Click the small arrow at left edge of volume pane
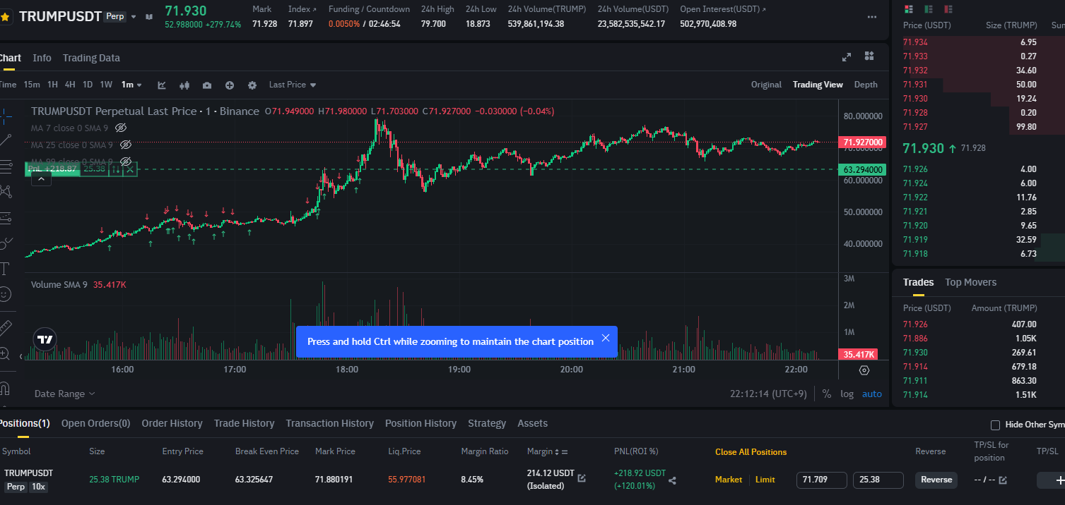Image resolution: width=1065 pixels, height=505 pixels. pyautogui.click(x=20, y=356)
